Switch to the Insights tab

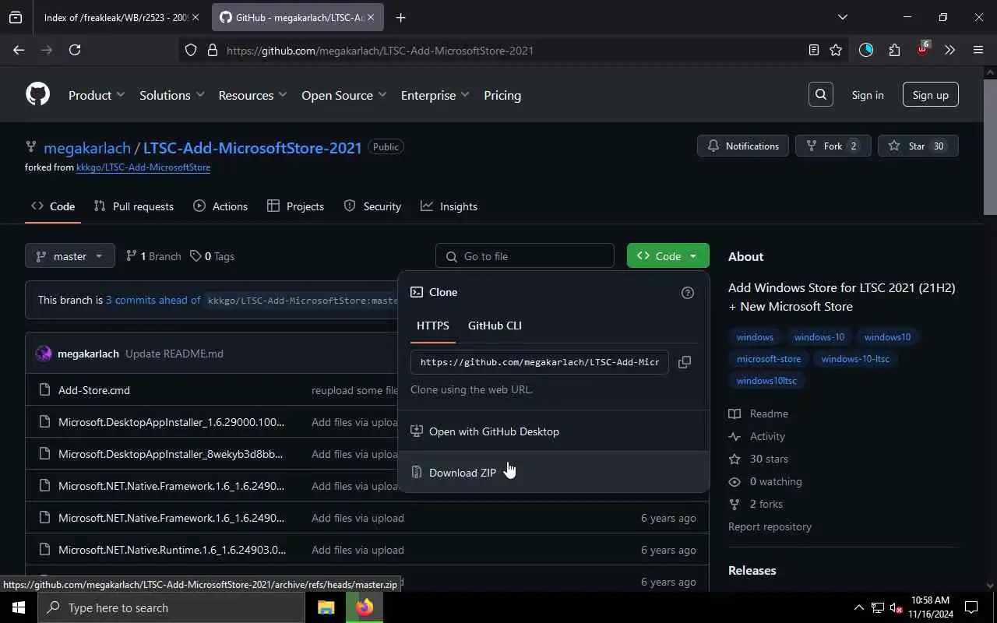point(449,206)
